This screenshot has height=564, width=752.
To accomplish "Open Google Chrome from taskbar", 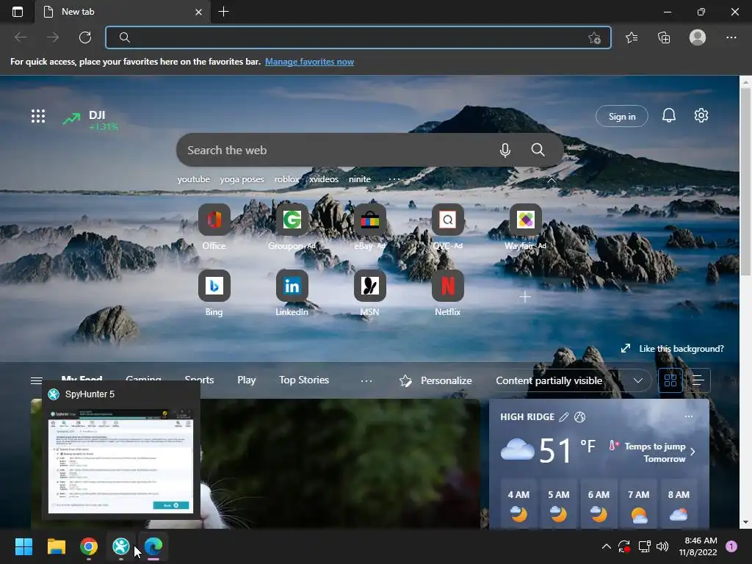I will coord(89,546).
